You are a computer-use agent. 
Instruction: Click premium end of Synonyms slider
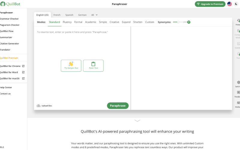tap(189, 22)
